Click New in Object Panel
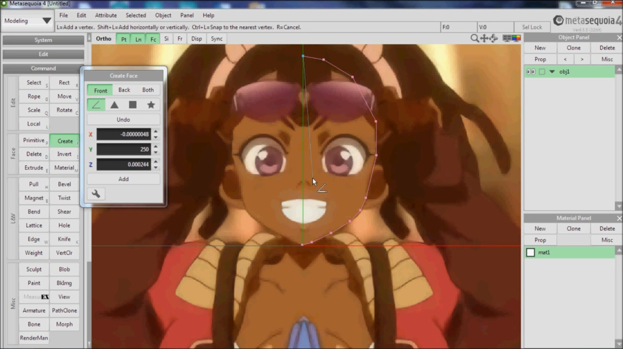The height and width of the screenshot is (349, 623). tap(540, 48)
